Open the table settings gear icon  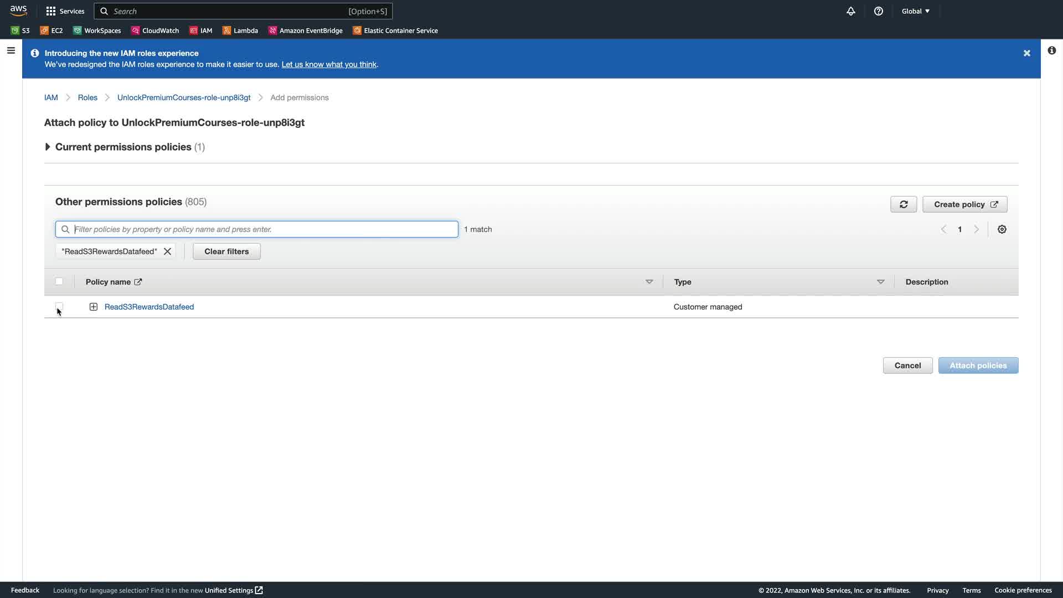tap(1002, 229)
